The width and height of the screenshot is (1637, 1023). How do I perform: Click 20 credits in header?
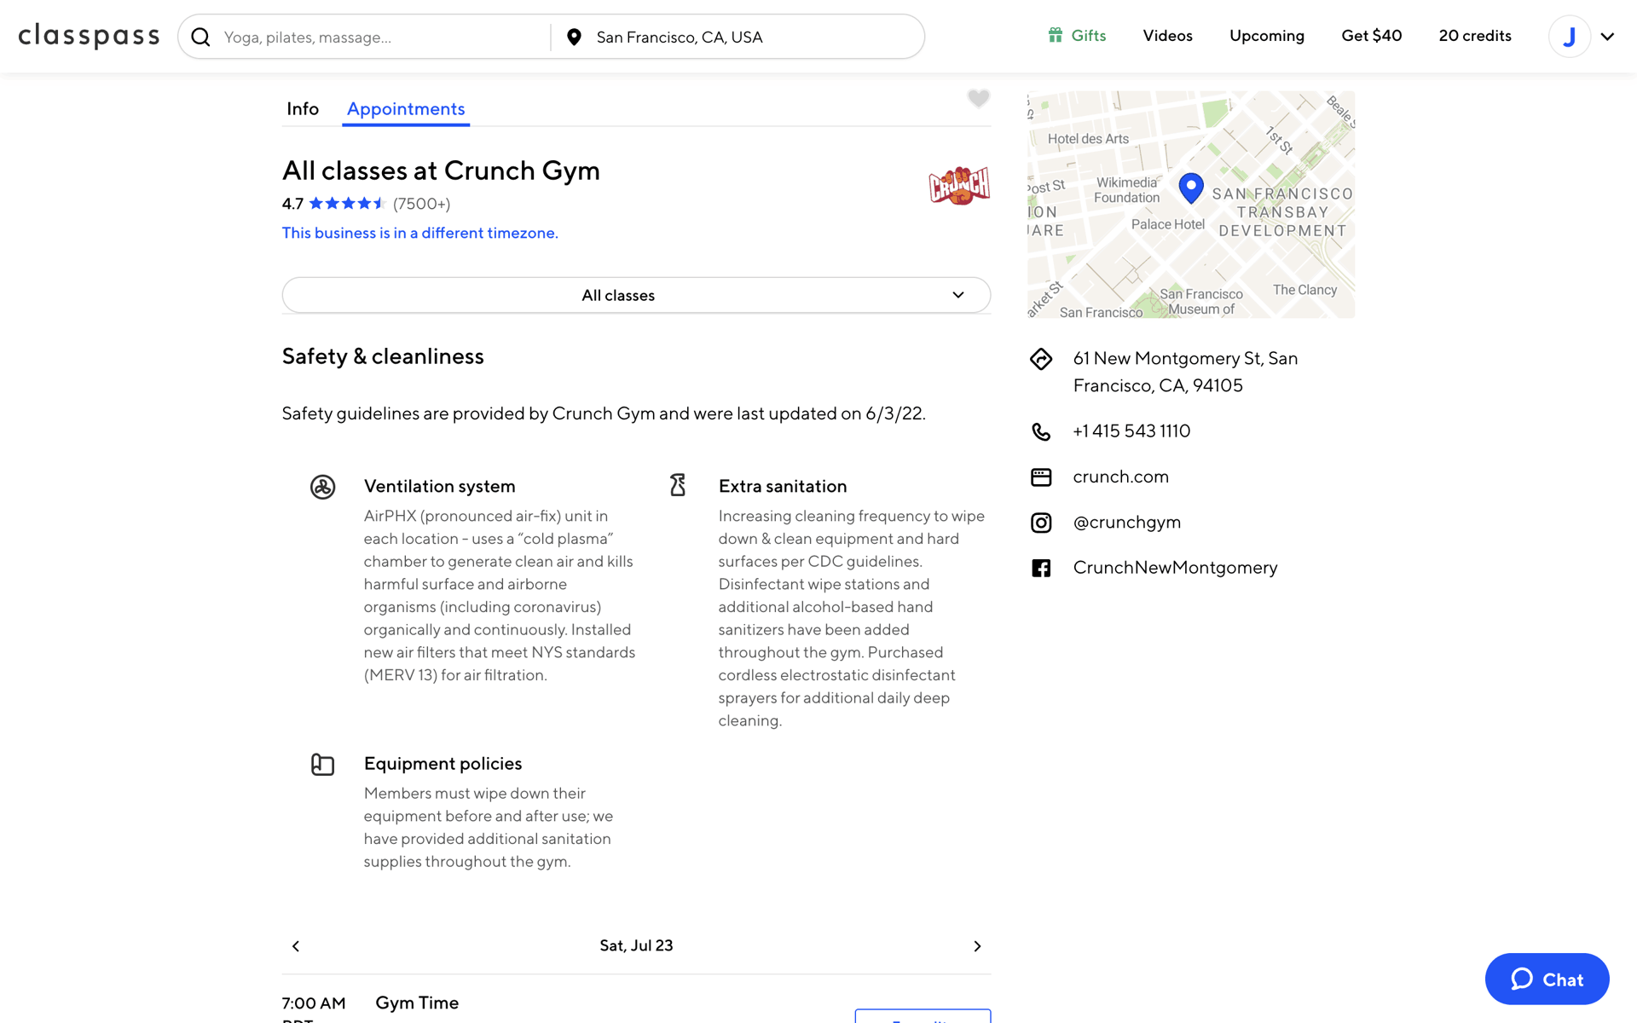tap(1474, 36)
